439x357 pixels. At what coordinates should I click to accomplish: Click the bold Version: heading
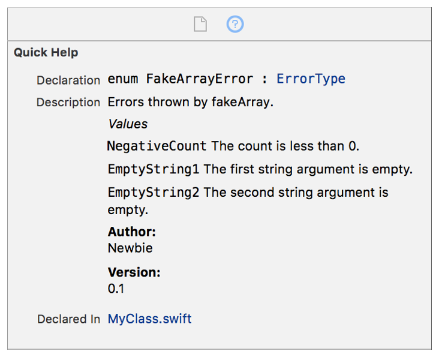click(x=134, y=272)
